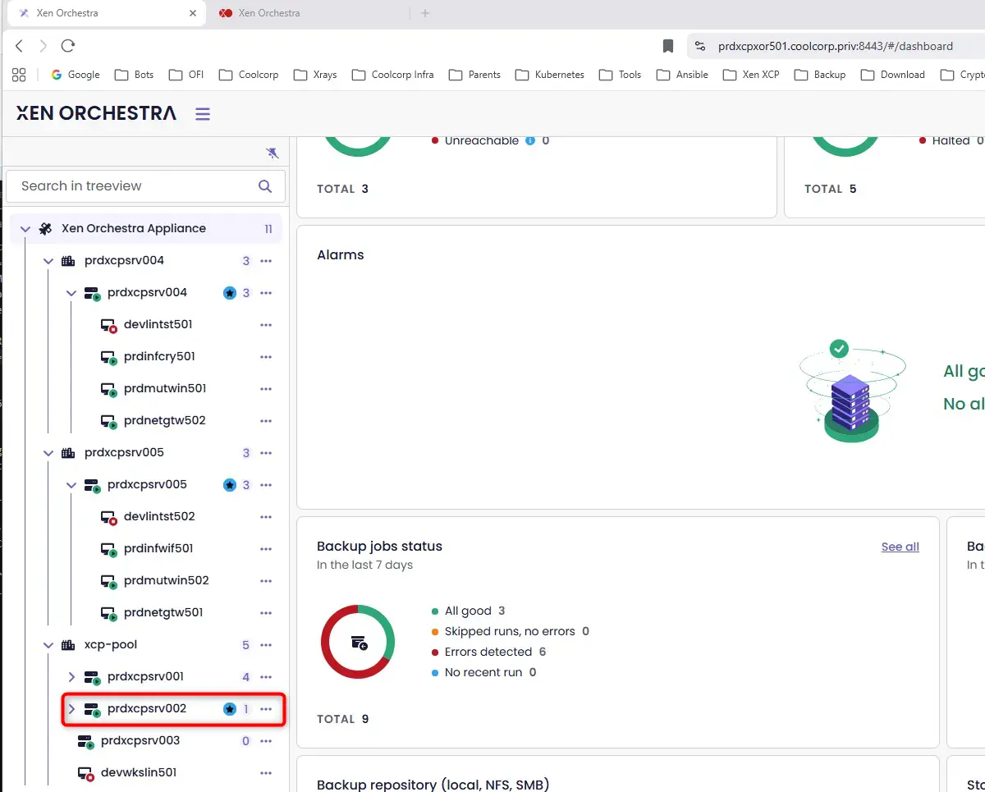Close the active Xen Orchestra tab
985x792 pixels.
pyautogui.click(x=194, y=13)
